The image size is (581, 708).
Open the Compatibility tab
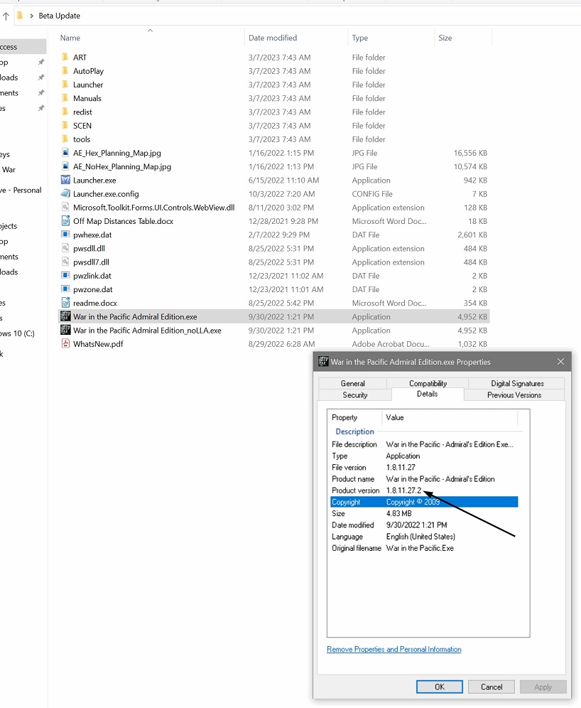click(428, 383)
